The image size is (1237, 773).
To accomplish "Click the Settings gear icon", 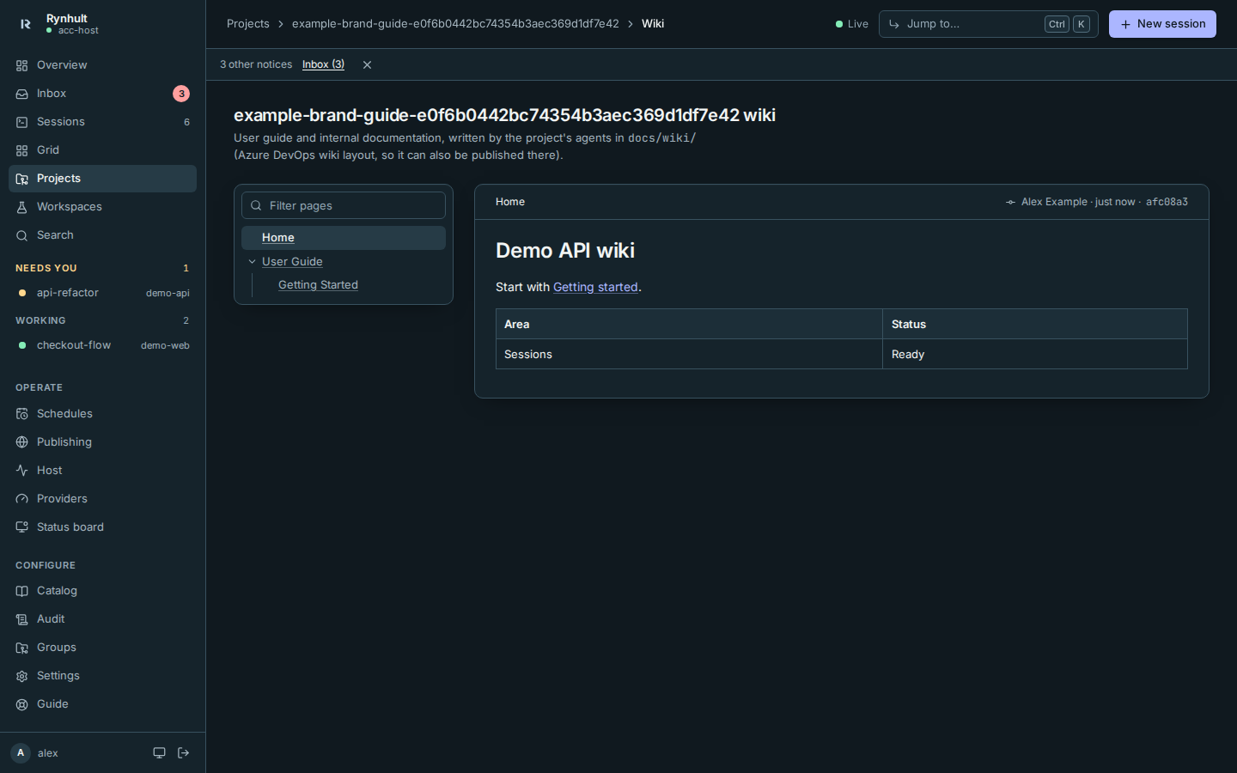I will [x=22, y=676].
